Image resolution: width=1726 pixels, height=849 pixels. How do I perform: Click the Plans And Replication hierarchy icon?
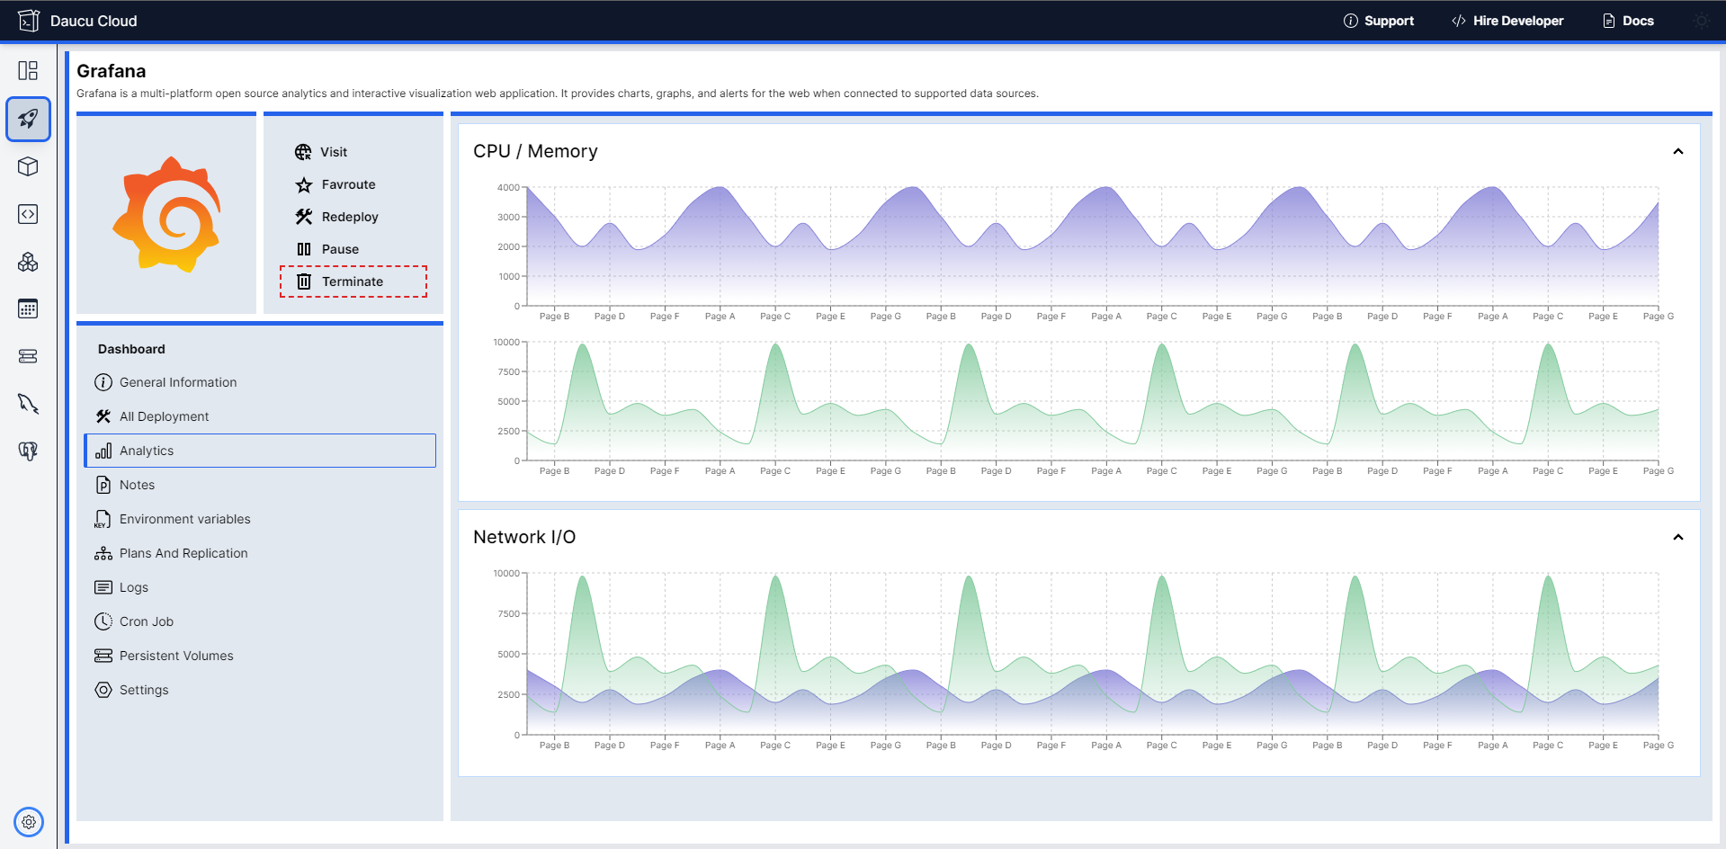pos(103,553)
